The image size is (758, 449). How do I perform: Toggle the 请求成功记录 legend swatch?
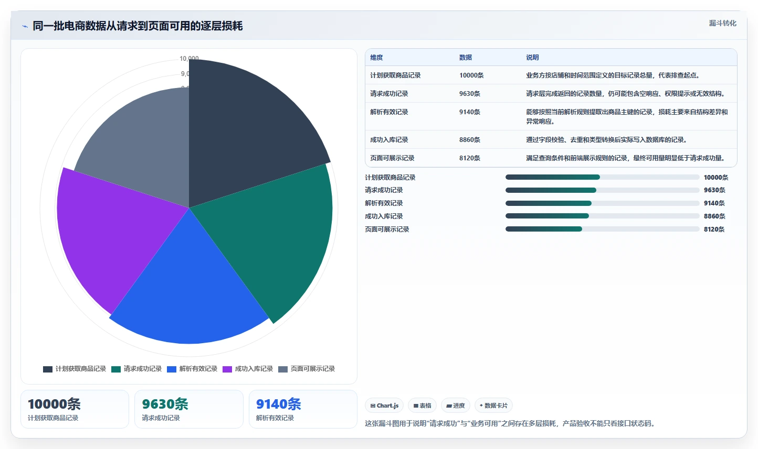(116, 369)
